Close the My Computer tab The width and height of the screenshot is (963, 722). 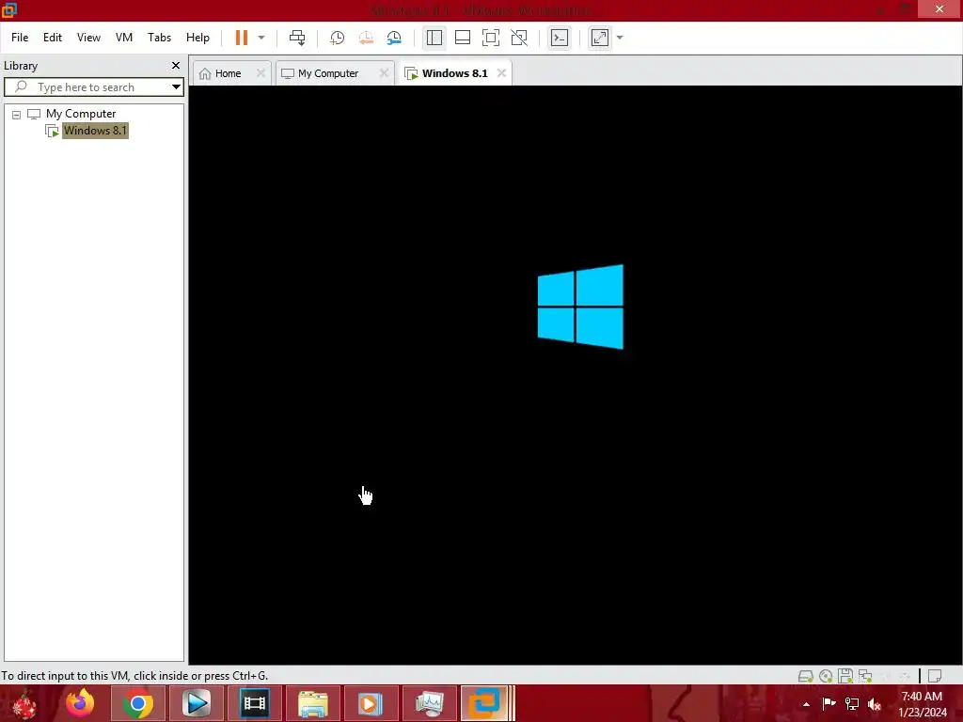385,73
